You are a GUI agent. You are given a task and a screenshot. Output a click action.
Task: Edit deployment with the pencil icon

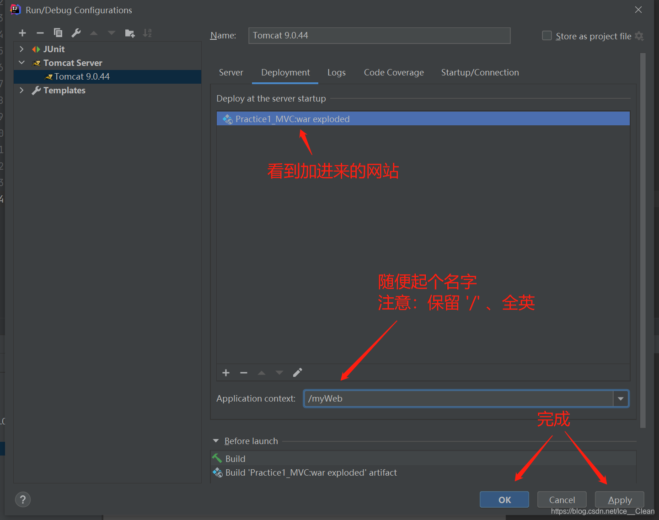point(297,372)
